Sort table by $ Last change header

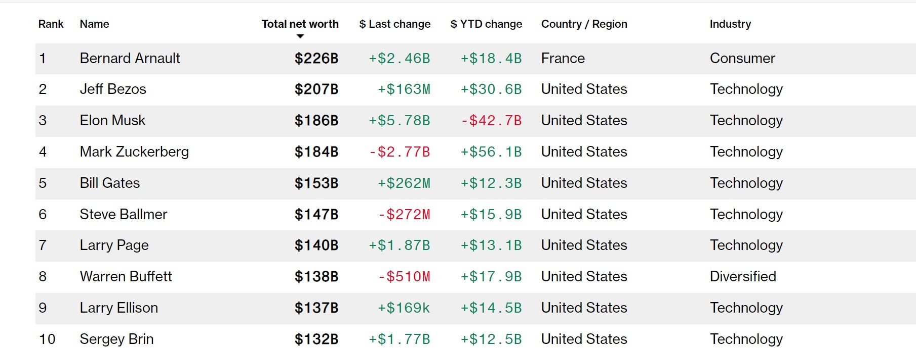(x=394, y=24)
